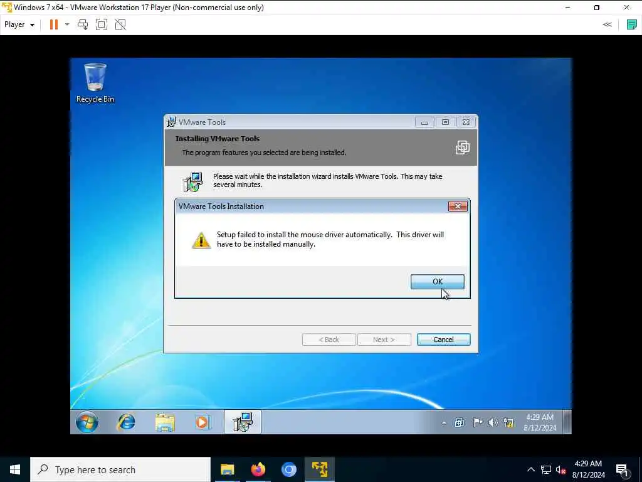Cancel the VMware Tools installer
The height and width of the screenshot is (482, 642).
(x=443, y=340)
